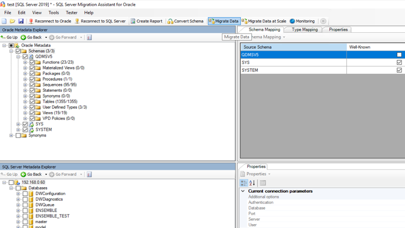
Task: Click the stop icon after Monitoring
Action: (323, 21)
